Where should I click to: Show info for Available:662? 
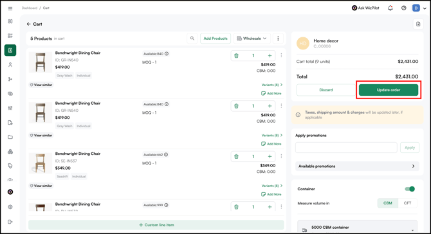166,155
